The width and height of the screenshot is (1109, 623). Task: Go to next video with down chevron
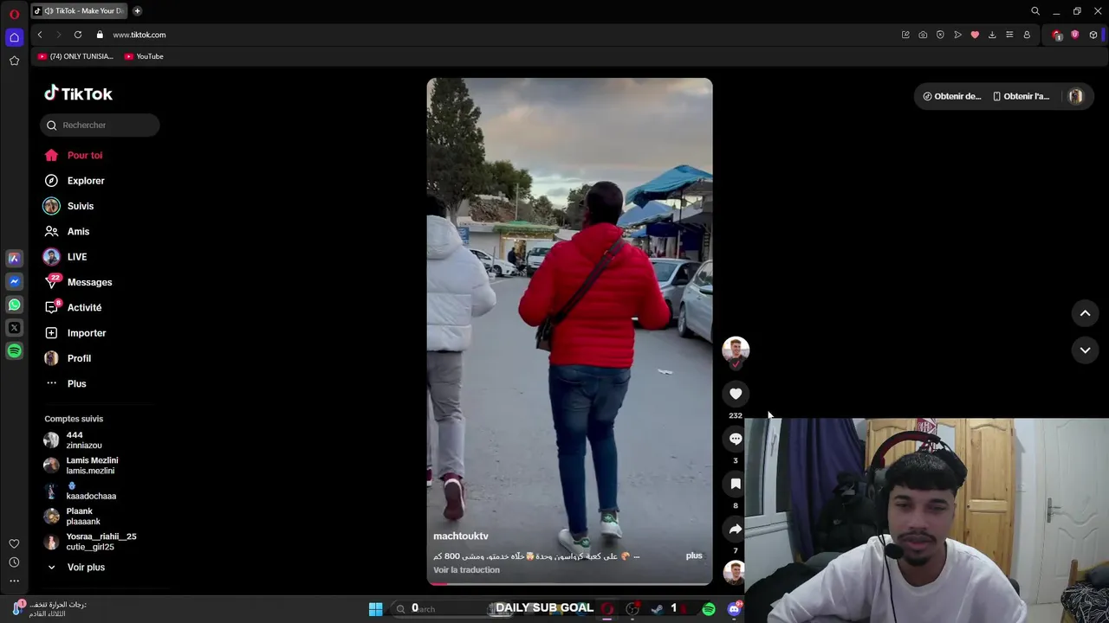(x=1085, y=350)
